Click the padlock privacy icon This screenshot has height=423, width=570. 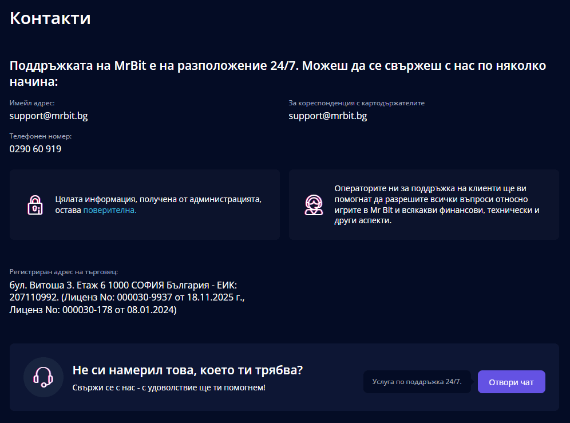click(35, 205)
